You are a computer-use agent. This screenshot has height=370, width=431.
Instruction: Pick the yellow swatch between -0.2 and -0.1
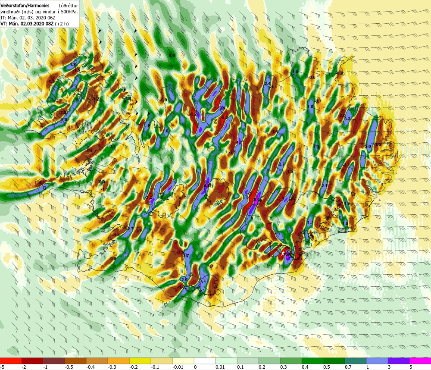coord(140,361)
